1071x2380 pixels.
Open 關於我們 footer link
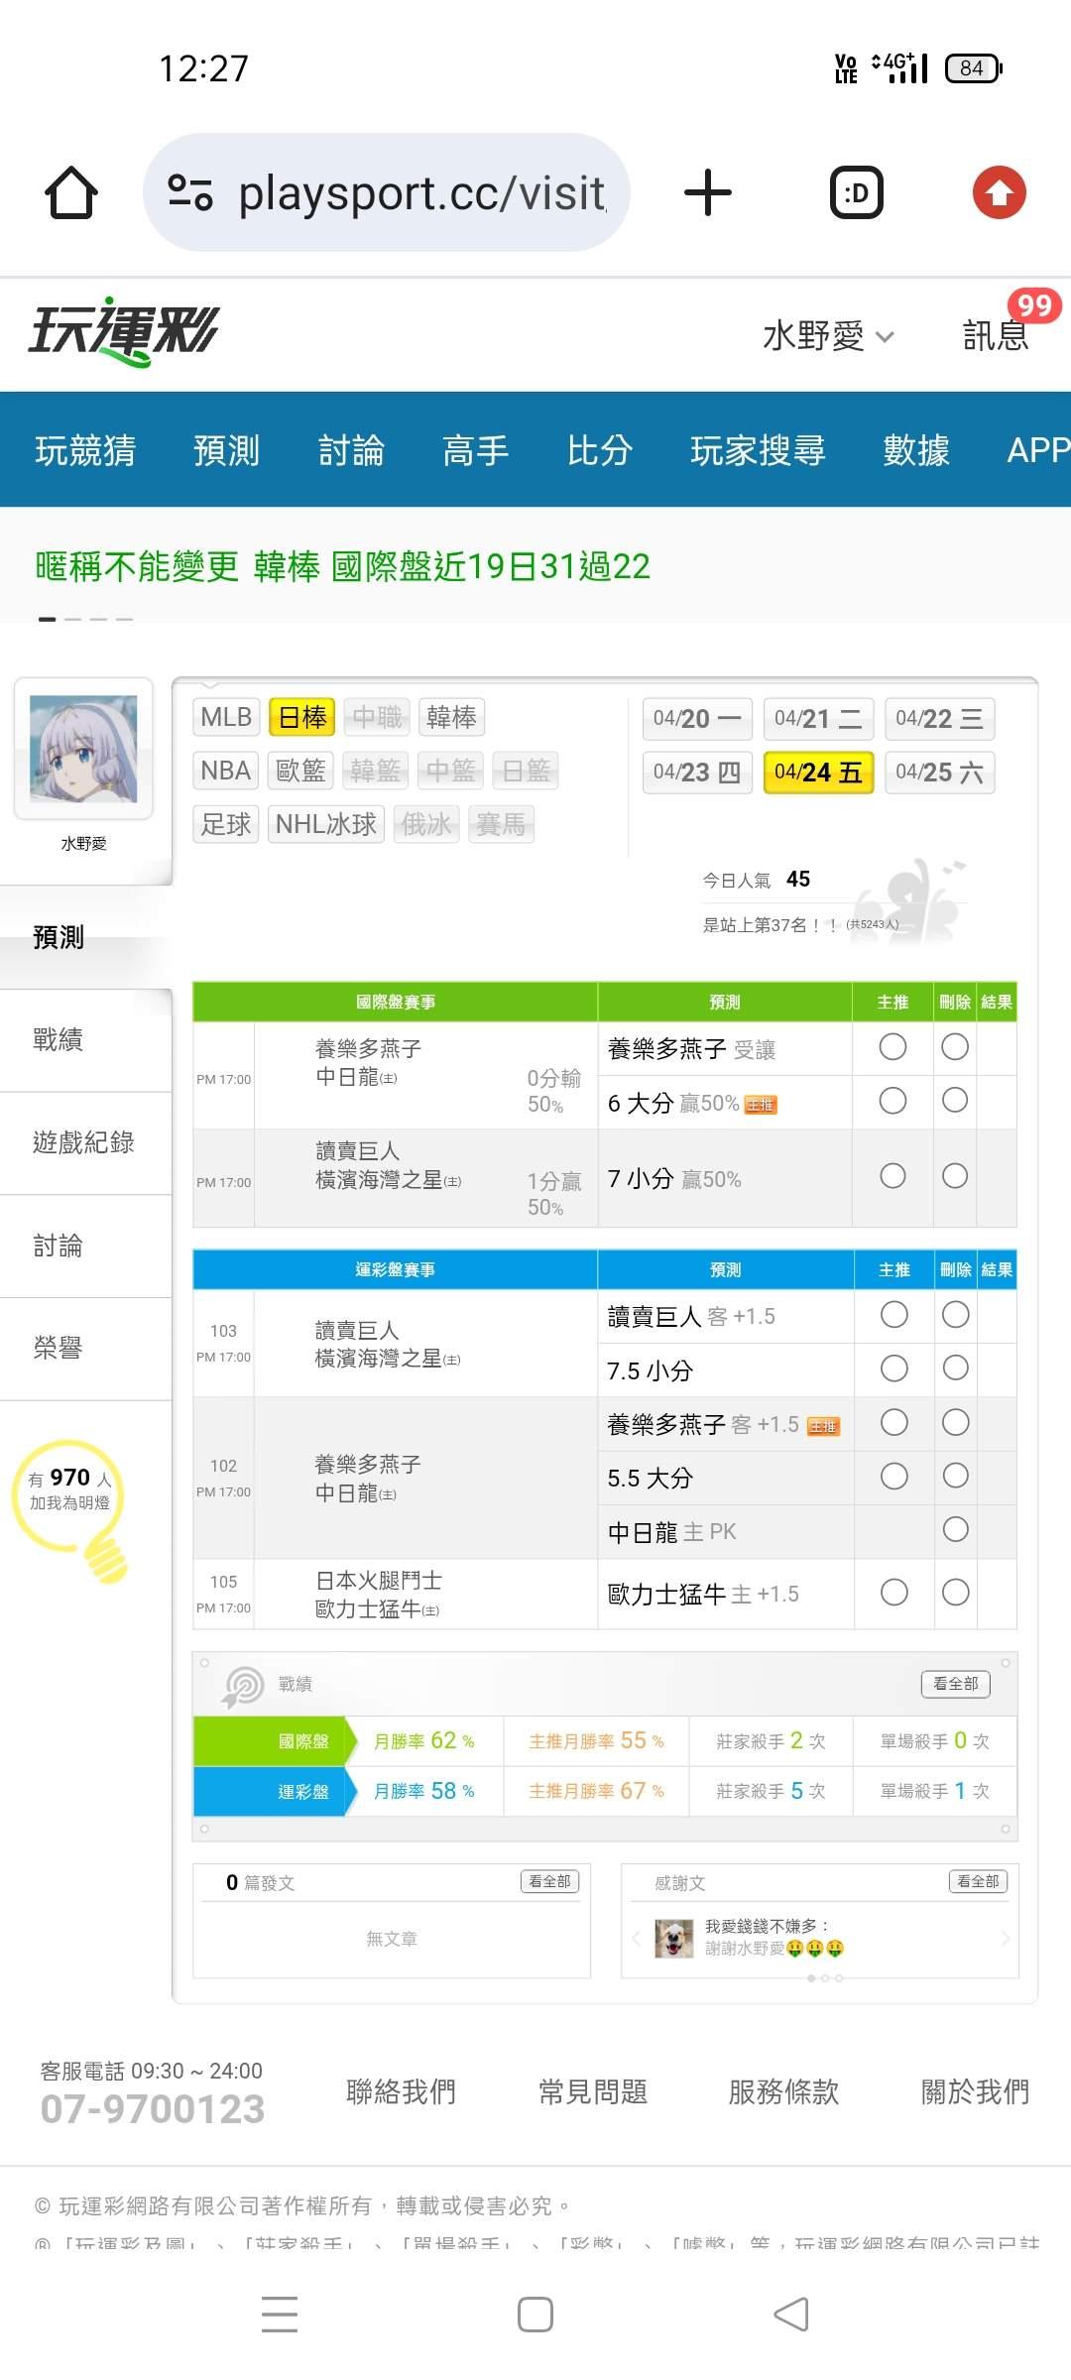coord(976,2092)
